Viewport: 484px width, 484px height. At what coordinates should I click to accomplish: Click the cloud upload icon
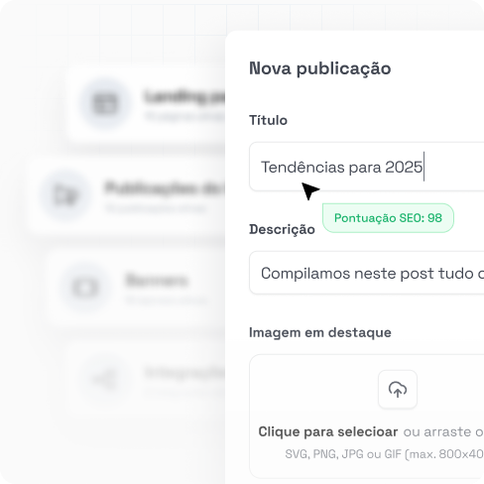(398, 390)
